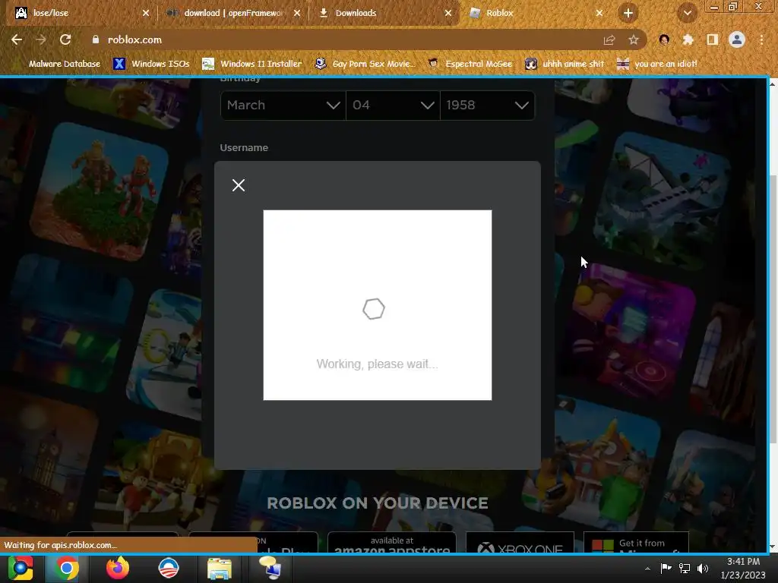Click the page vertical scrollbar thumb
778x583 pixels.
click(x=773, y=309)
